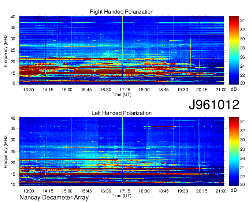249x202 pixels.
Task: Click "Time (UT)" label under Right Handed plot
Action: tap(122, 94)
